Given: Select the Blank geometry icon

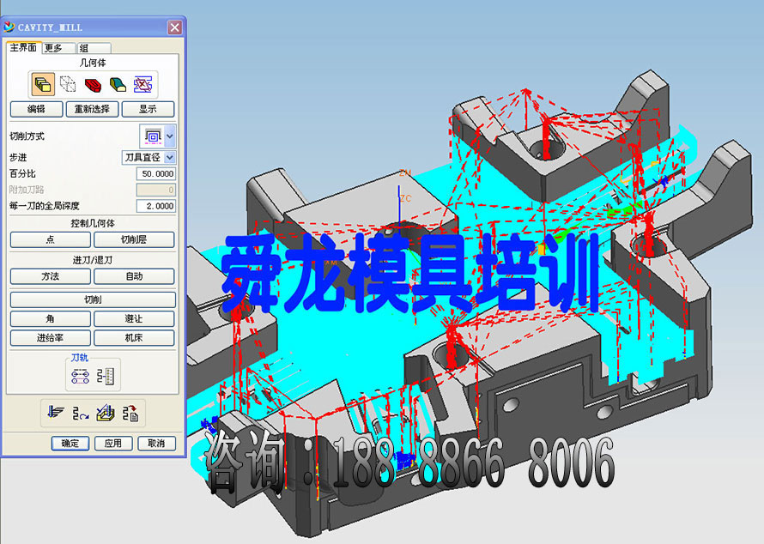Looking at the screenshot, I should click(68, 84).
